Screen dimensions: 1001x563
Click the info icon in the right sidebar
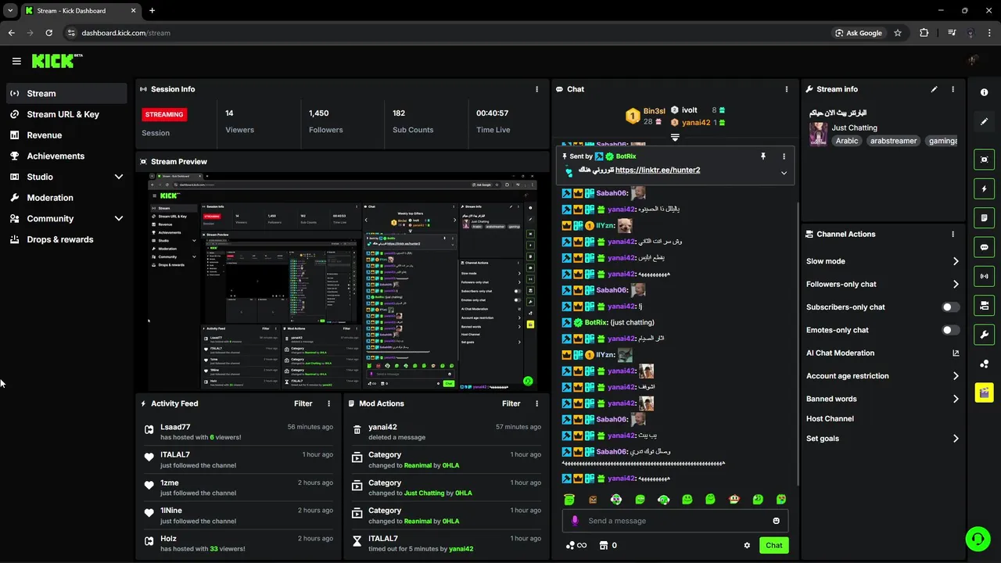[984, 92]
